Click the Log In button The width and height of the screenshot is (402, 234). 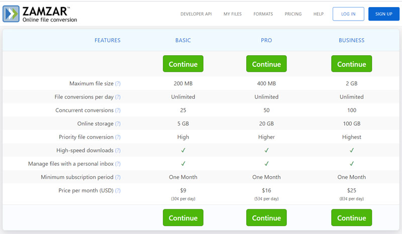click(348, 14)
